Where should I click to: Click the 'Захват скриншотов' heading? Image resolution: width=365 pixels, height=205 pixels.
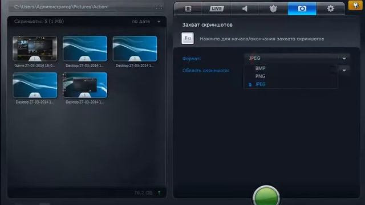point(207,25)
